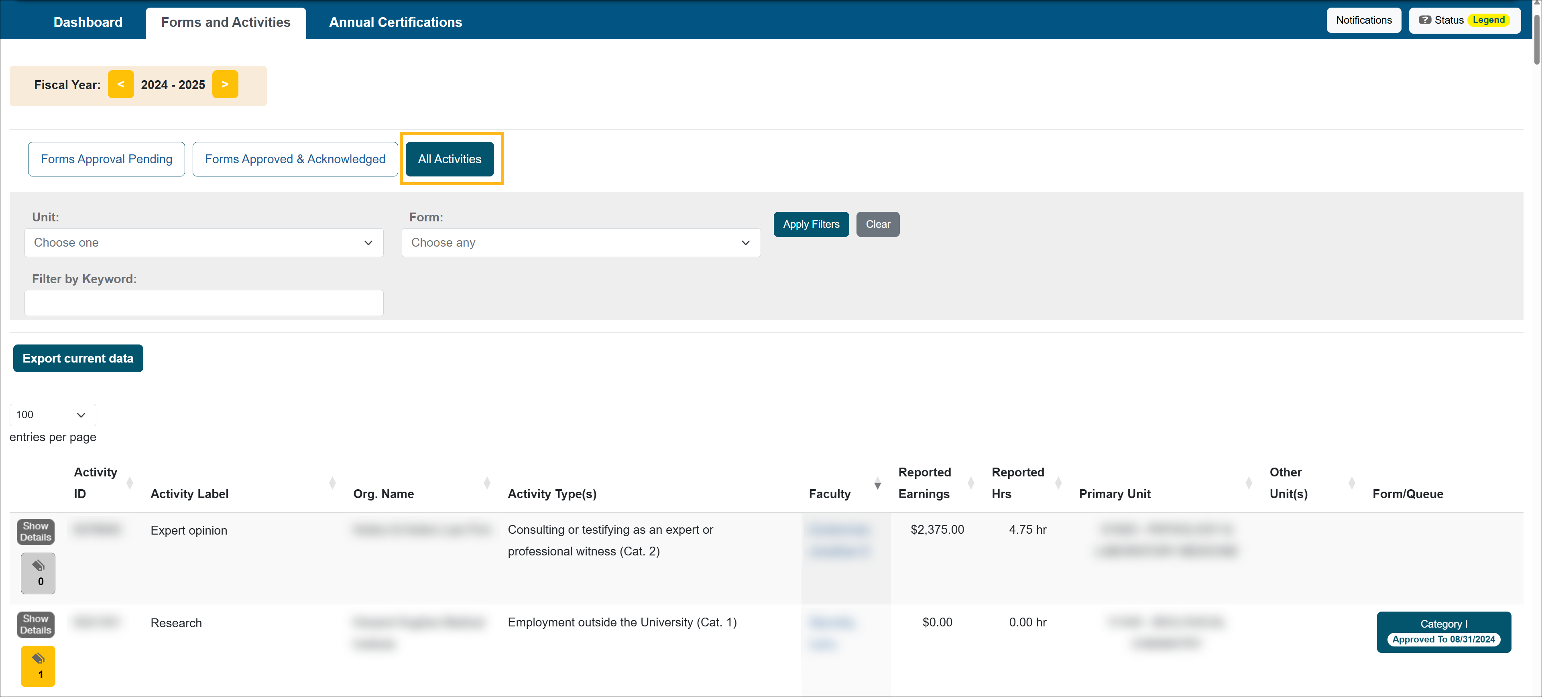The image size is (1542, 697).
Task: Sort table by Activity Label arrows
Action: (332, 483)
